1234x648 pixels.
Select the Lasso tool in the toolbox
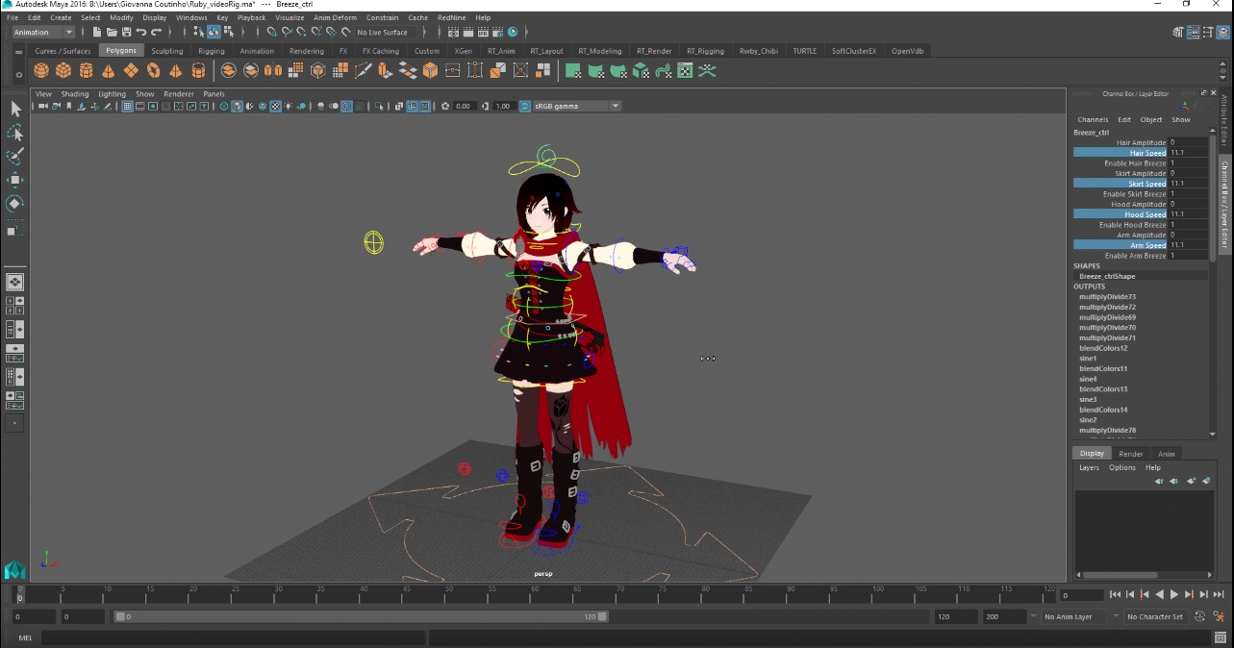pyautogui.click(x=15, y=133)
